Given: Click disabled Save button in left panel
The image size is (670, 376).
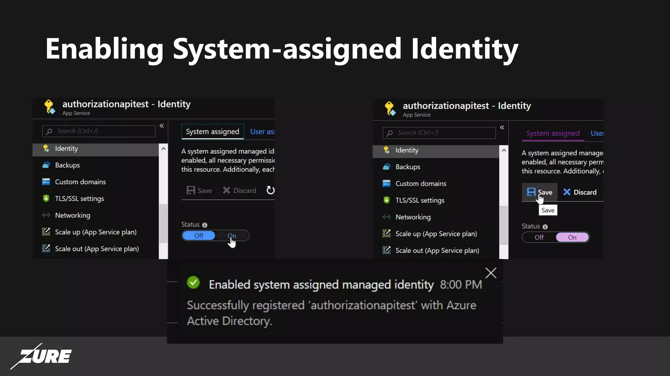Looking at the screenshot, I should click(x=199, y=190).
